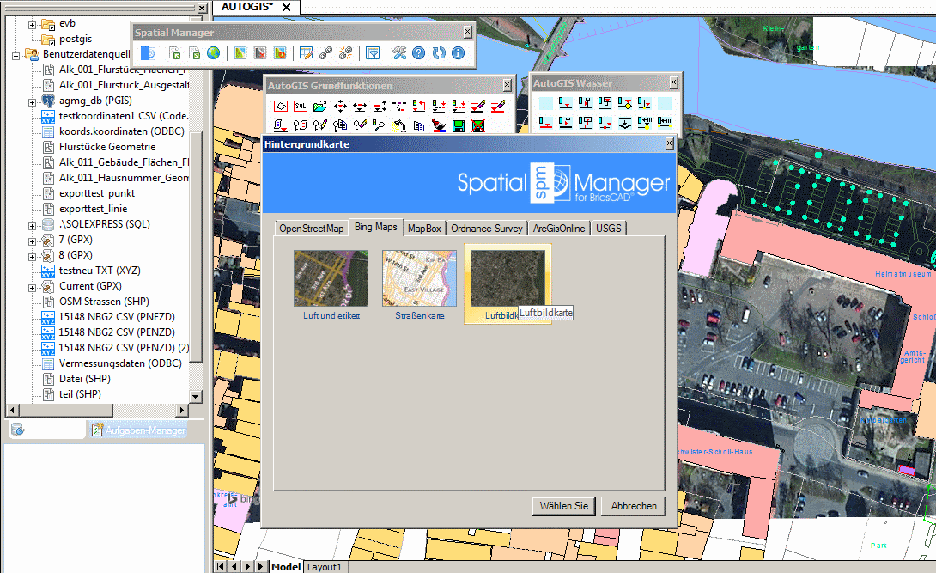Screen dimensions: 936x573
Task: Toggle the Spatial Manager palette icon
Action: tap(148, 53)
